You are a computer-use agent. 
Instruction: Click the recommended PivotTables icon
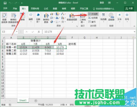(13, 18)
